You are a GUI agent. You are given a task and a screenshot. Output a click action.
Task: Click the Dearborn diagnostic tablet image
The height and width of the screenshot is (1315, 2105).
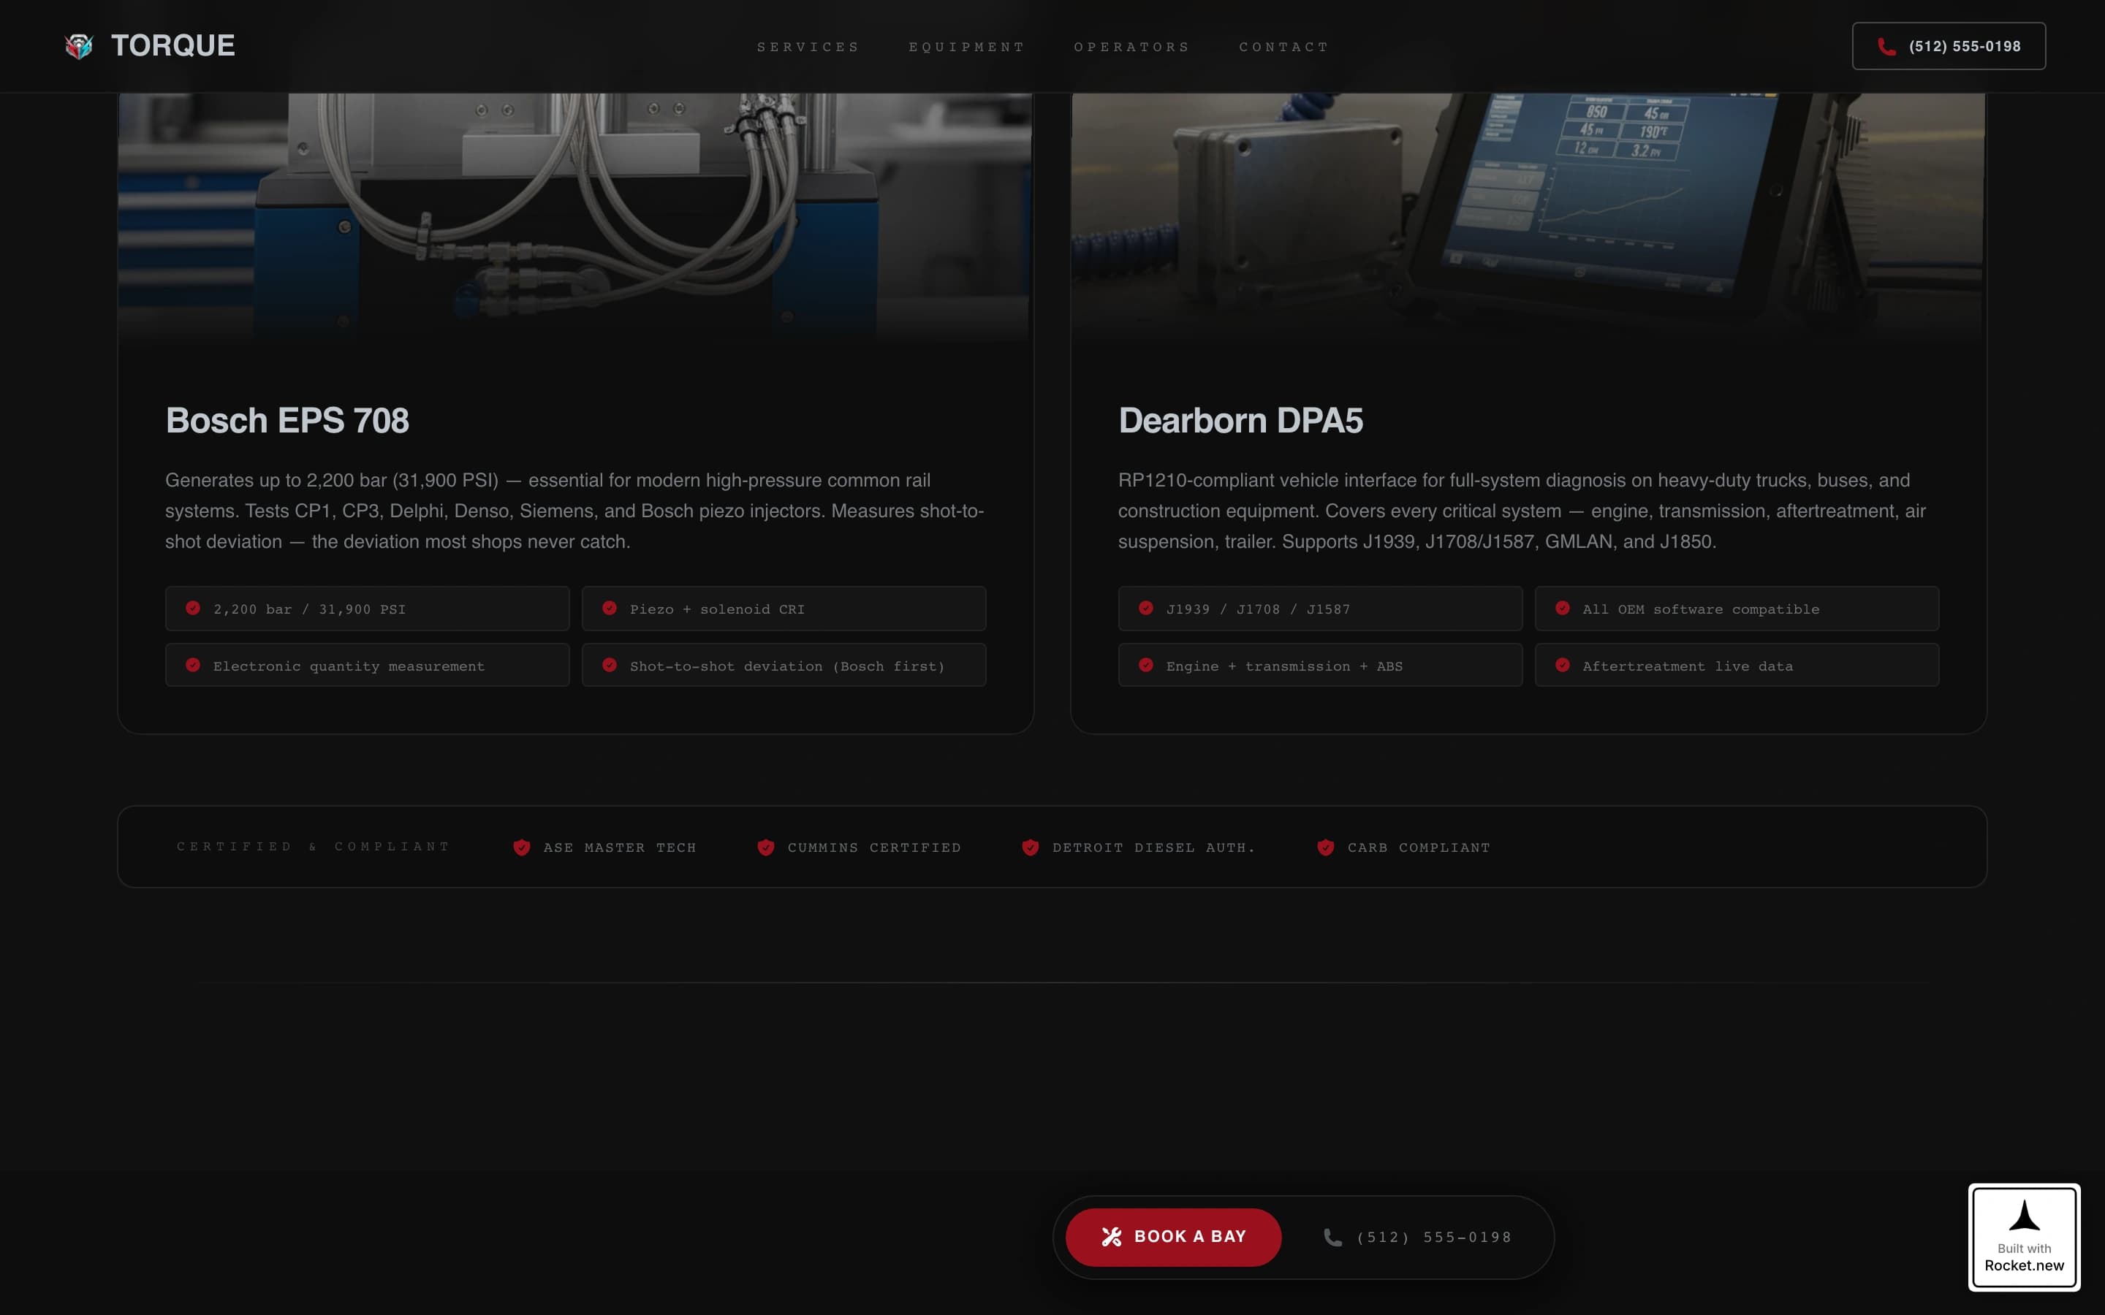(1528, 218)
